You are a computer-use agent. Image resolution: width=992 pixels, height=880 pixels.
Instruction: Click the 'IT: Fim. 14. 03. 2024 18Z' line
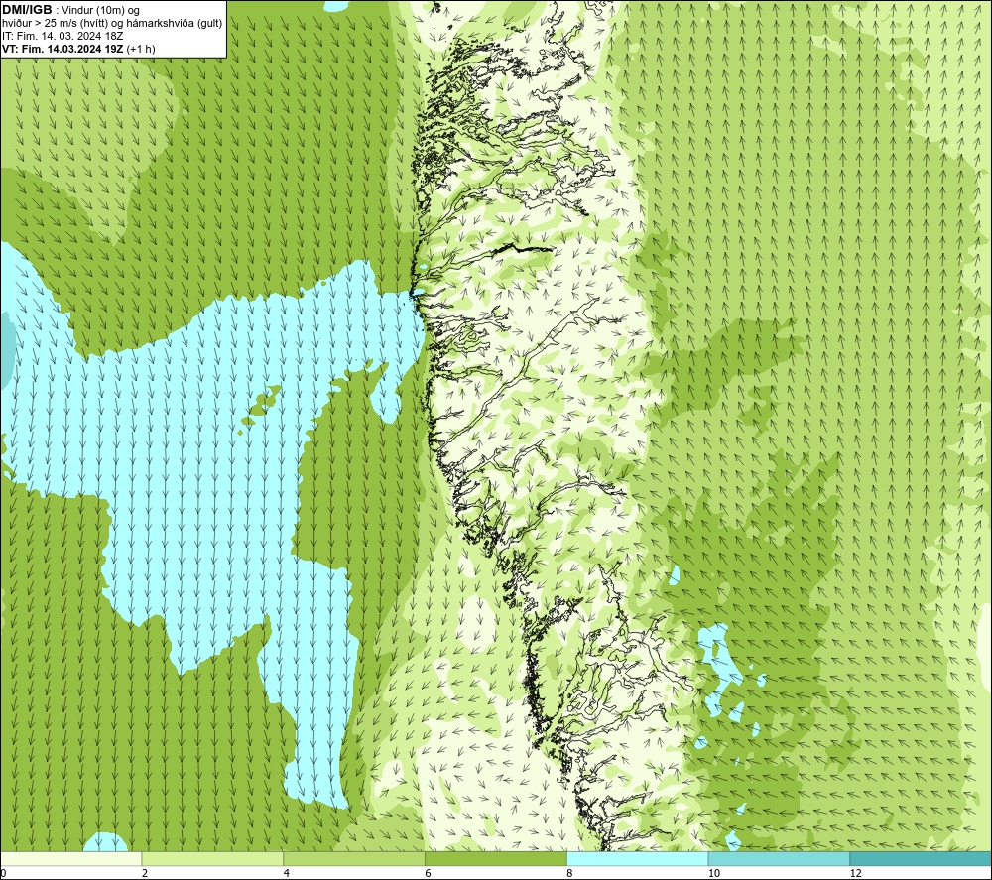point(62,36)
